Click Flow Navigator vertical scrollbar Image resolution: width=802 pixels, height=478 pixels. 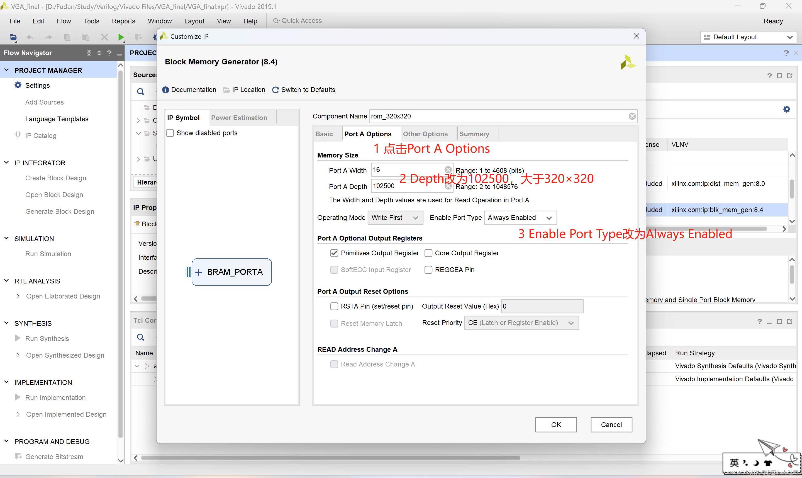[x=121, y=254]
